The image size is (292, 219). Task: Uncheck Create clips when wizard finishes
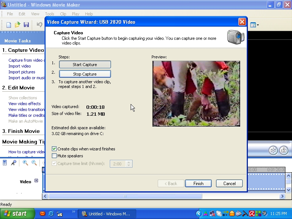point(54,149)
